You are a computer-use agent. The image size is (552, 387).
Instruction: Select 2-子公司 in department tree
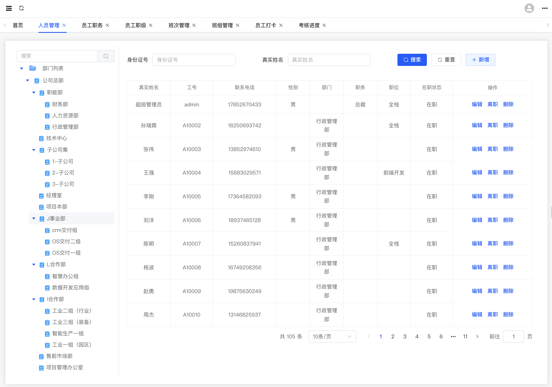[x=63, y=173]
